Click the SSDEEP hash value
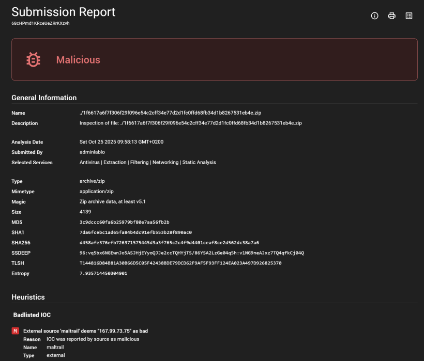424x361 pixels. point(191,253)
